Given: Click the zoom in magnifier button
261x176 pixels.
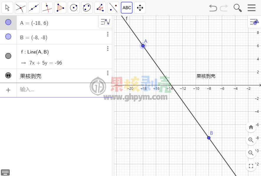Looking at the screenshot, I should (251, 140).
